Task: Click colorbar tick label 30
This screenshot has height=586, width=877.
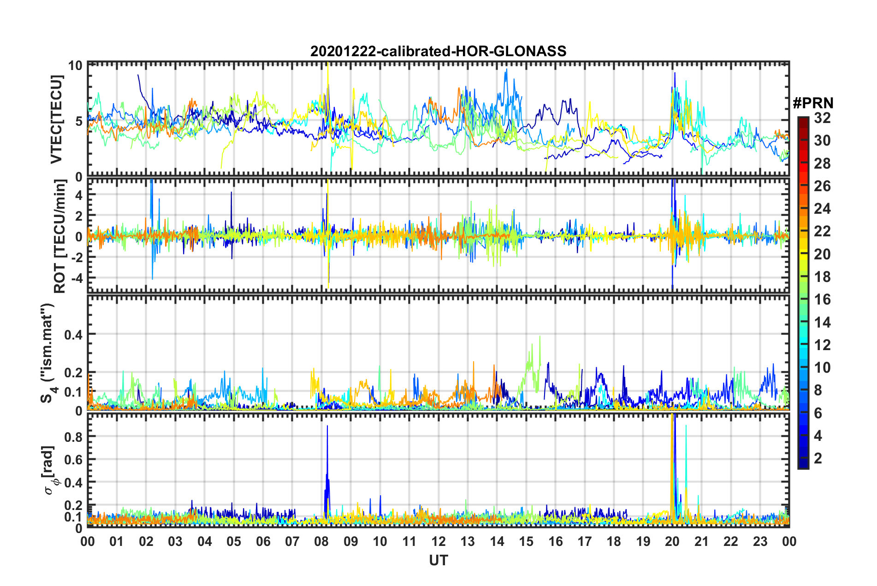Action: pos(822,141)
